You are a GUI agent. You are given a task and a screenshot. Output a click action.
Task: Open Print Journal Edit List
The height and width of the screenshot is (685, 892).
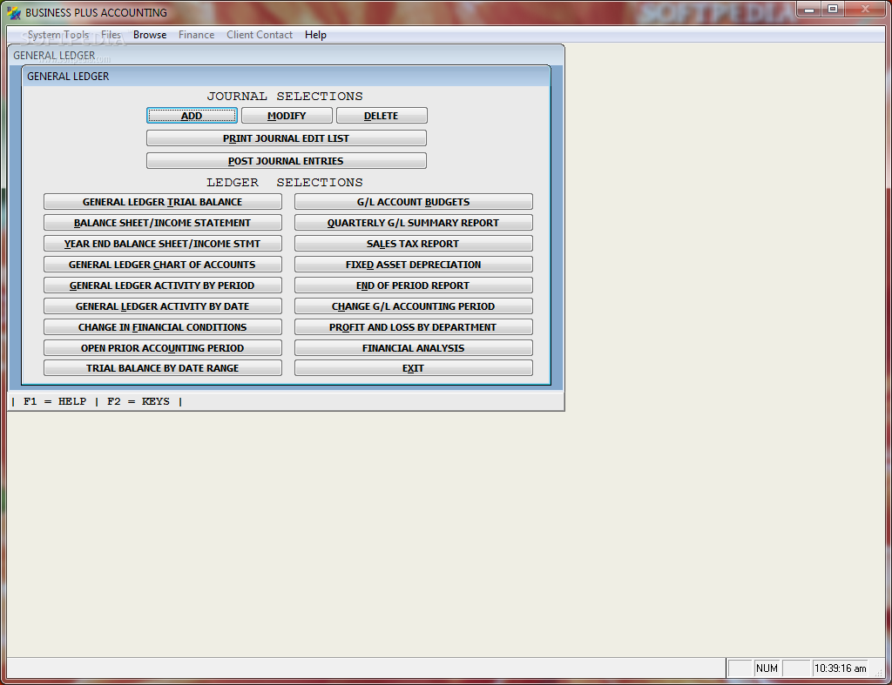click(286, 138)
